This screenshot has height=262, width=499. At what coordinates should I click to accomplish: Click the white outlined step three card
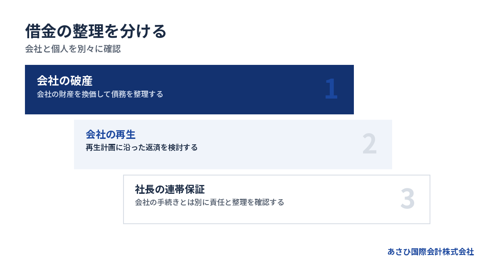(277, 199)
